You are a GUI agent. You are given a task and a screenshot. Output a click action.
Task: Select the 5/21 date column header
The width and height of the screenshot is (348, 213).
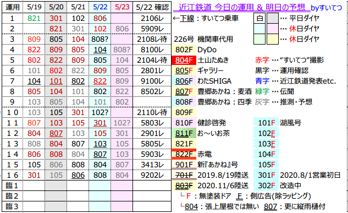[x=78, y=7]
